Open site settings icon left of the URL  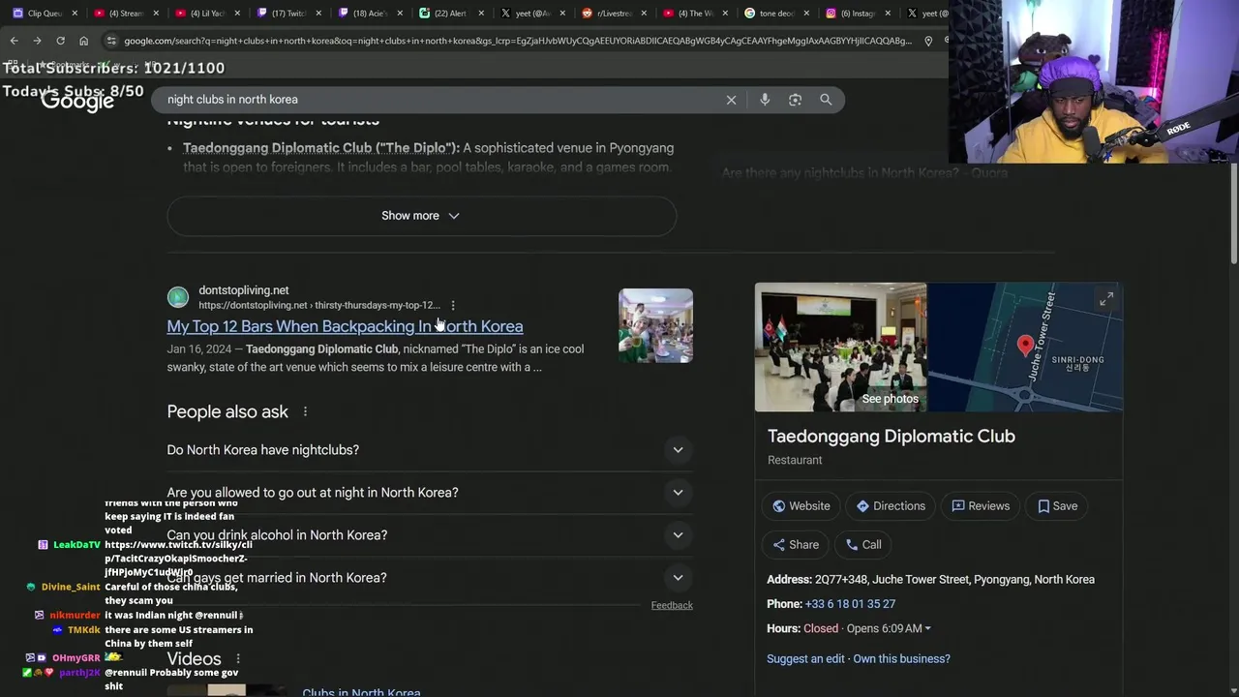(x=111, y=41)
